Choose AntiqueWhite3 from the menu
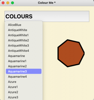 24,45
